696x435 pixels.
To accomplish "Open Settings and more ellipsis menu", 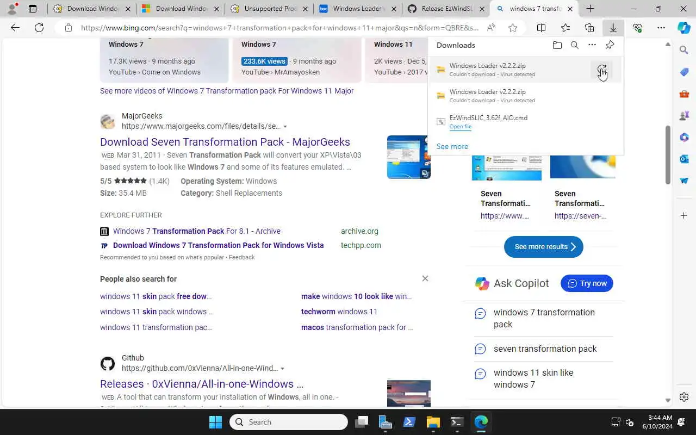I will pyautogui.click(x=661, y=28).
